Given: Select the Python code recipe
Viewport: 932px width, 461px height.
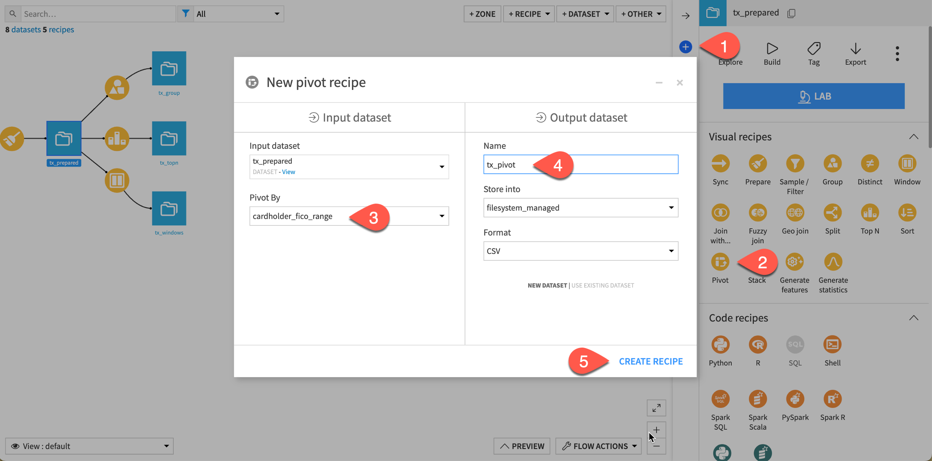Looking at the screenshot, I should click(x=720, y=344).
